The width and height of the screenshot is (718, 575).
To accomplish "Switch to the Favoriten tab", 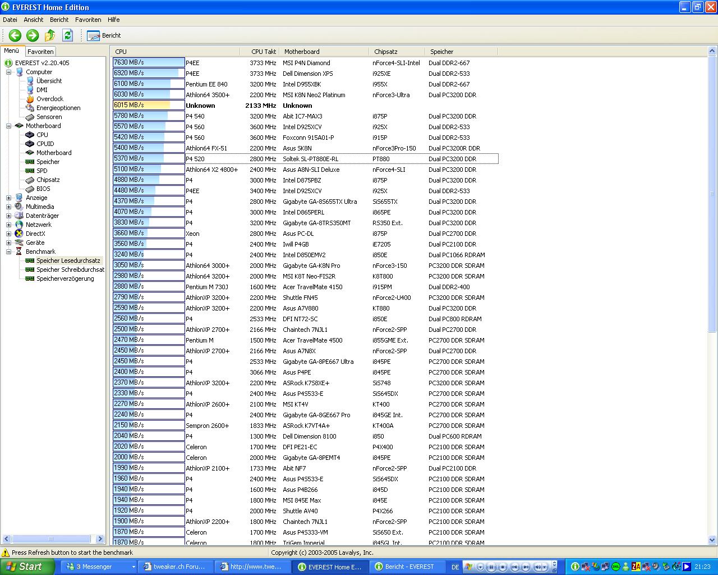I will (40, 52).
